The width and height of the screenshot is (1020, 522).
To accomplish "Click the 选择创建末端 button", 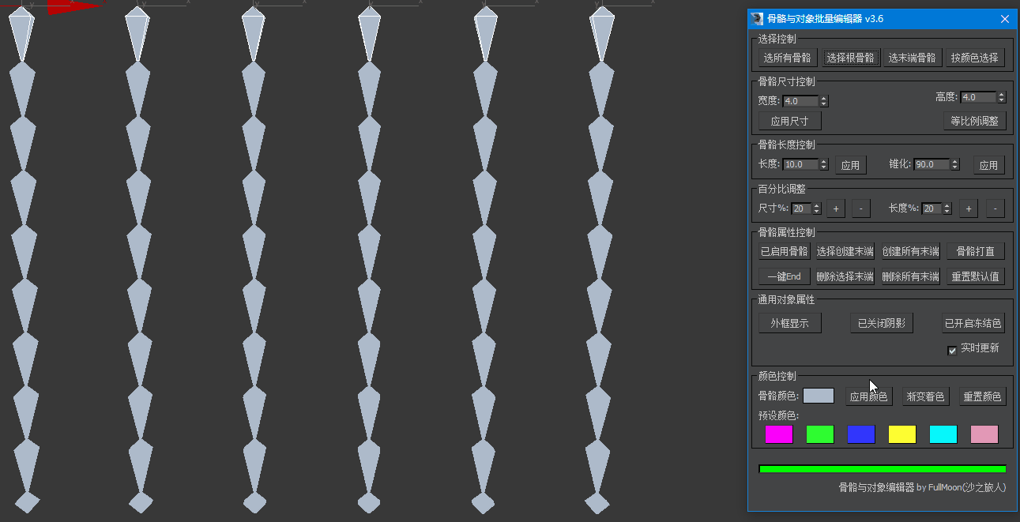I will pos(845,251).
